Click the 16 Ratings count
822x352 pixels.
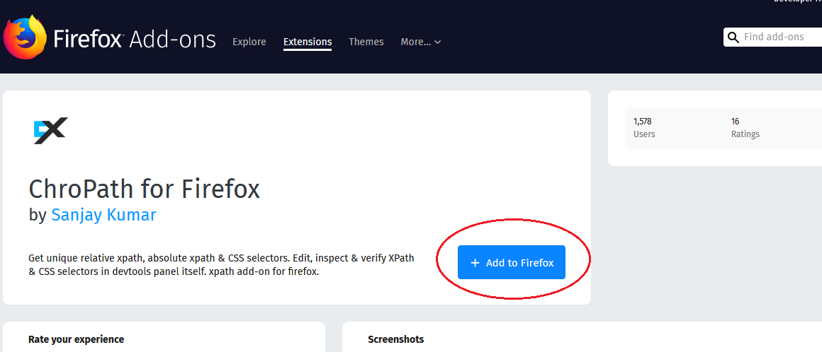745,127
